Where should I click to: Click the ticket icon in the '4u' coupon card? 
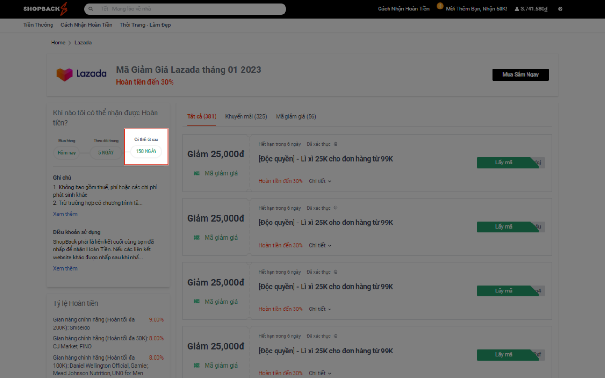[x=197, y=238]
